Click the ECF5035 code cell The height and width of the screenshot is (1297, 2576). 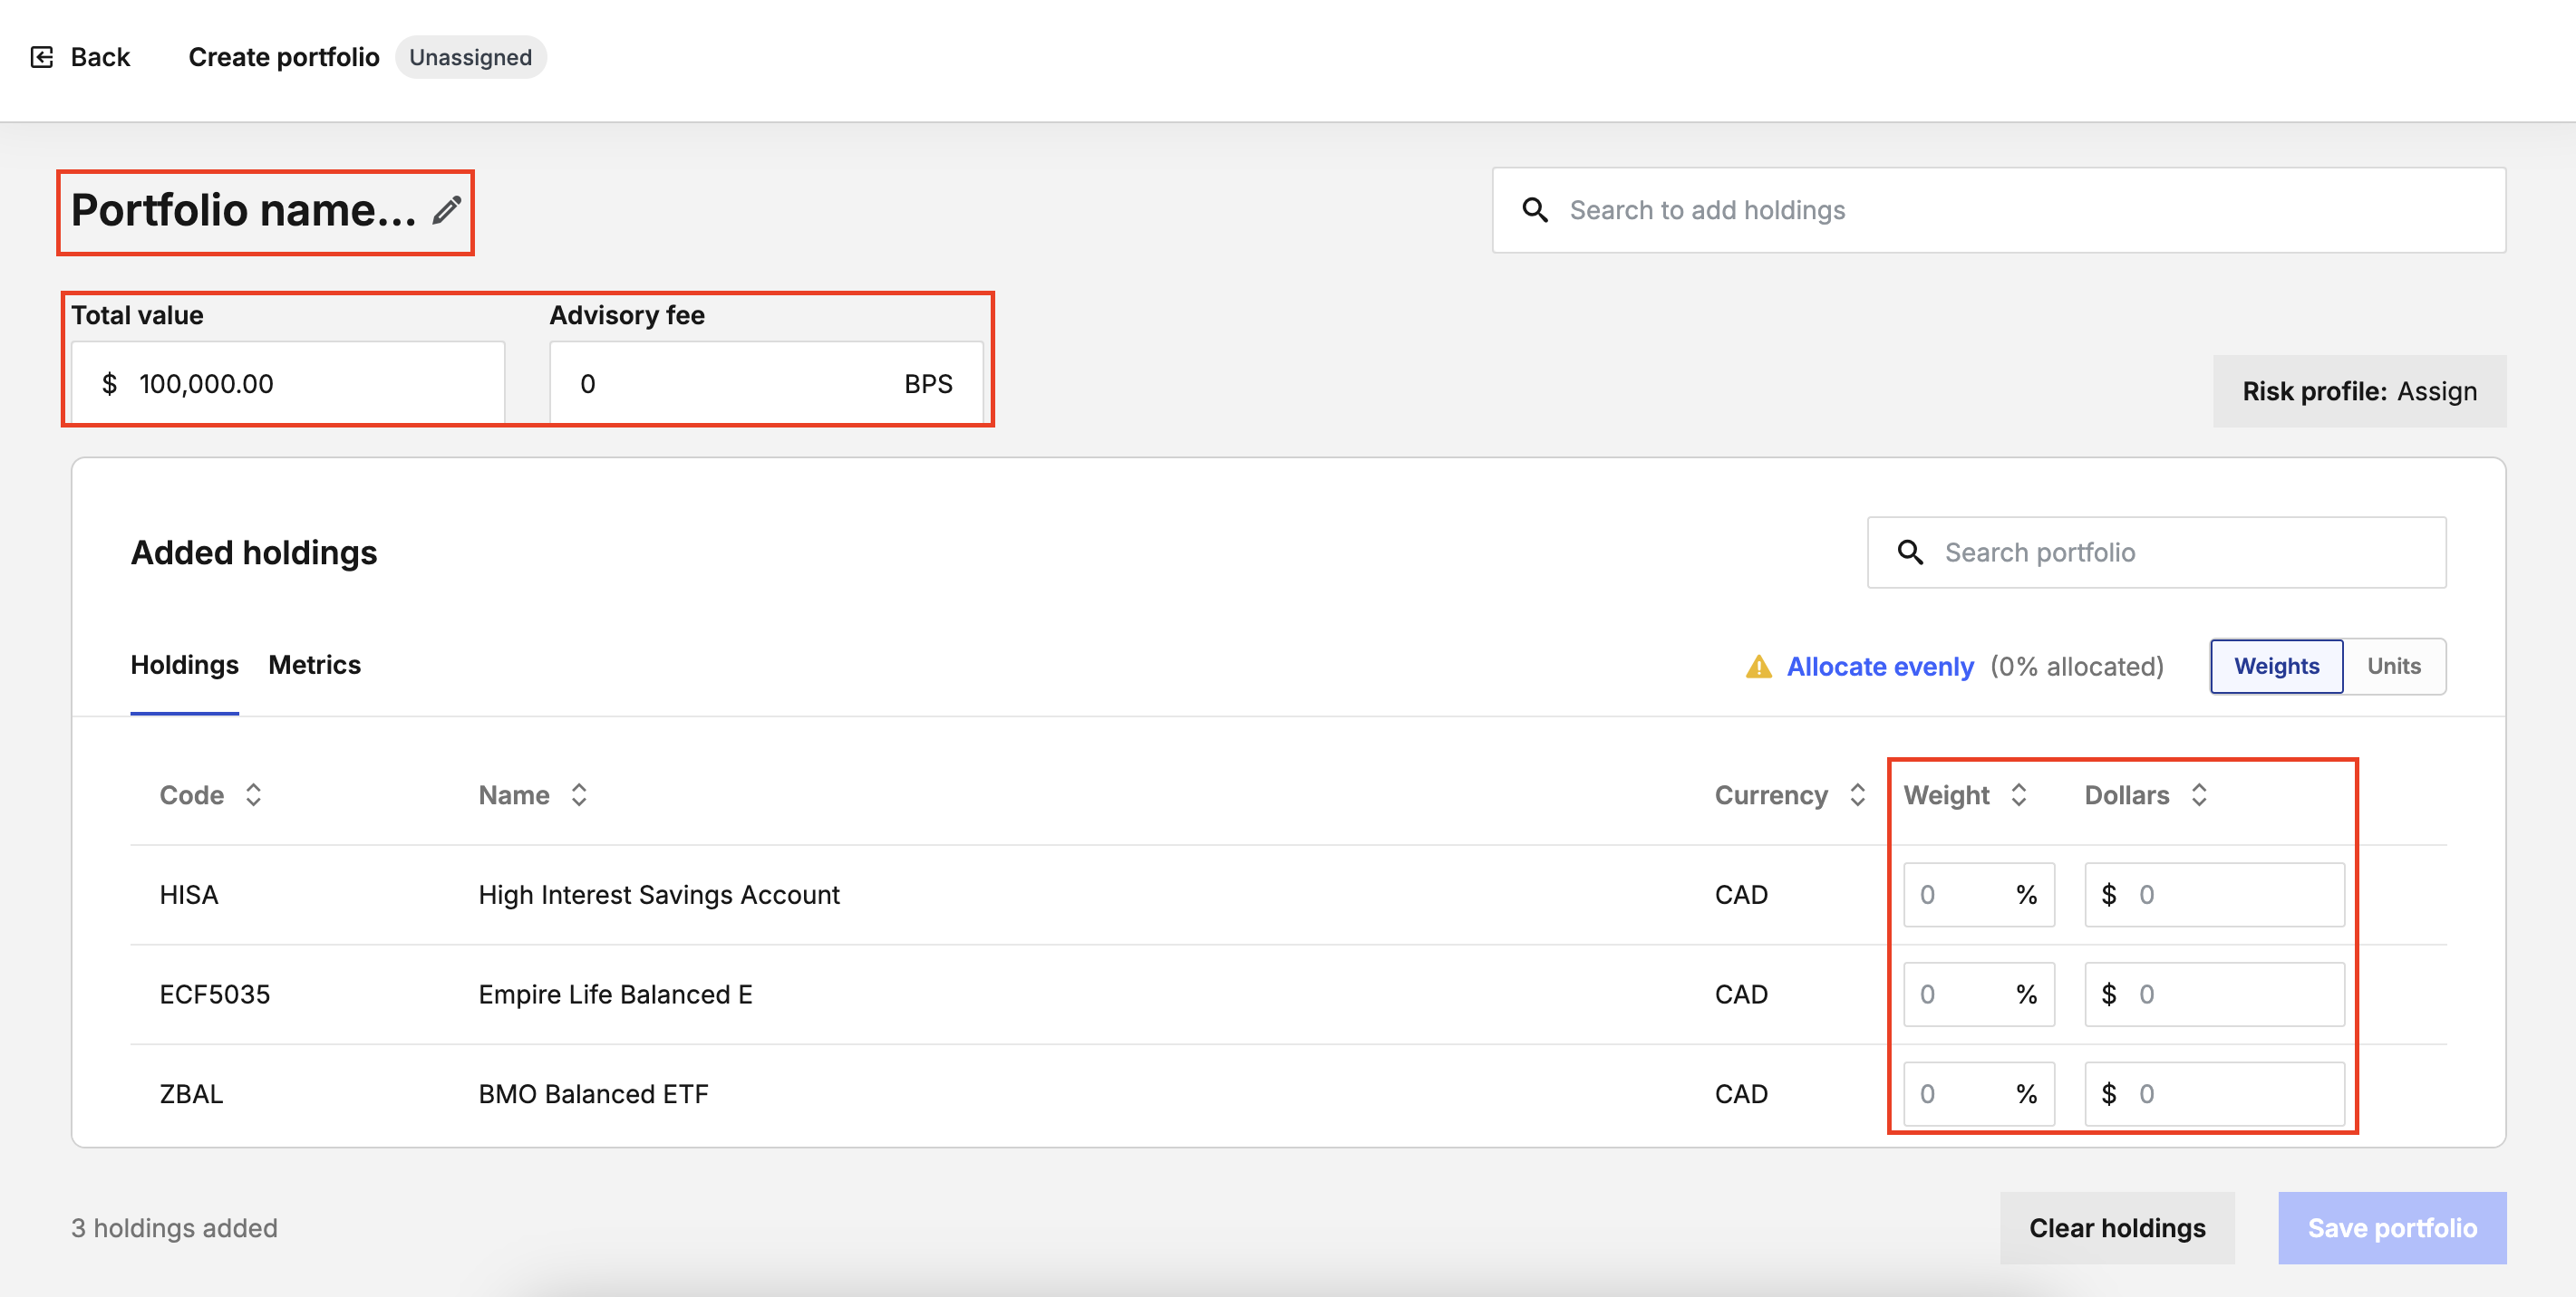(215, 995)
